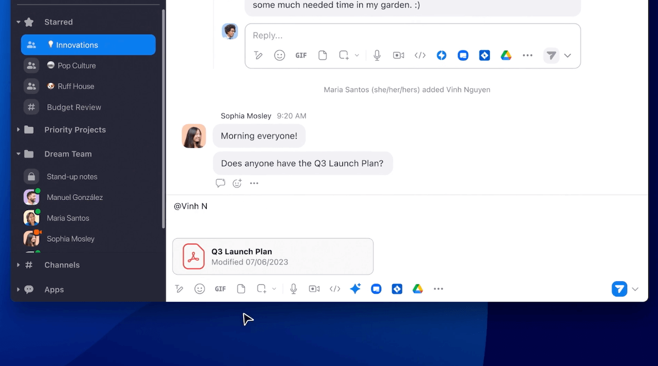Click the blue chat-bubble app icon in main composer
Viewport: 658px width, 366px height.
(376, 289)
